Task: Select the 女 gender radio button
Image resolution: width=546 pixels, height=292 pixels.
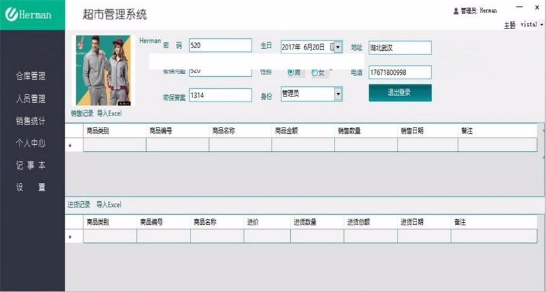Action: [x=314, y=72]
